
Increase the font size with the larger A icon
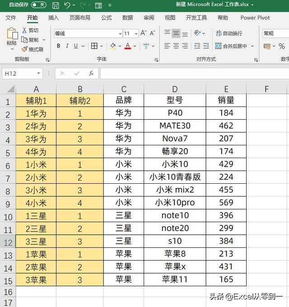pyautogui.click(x=143, y=33)
